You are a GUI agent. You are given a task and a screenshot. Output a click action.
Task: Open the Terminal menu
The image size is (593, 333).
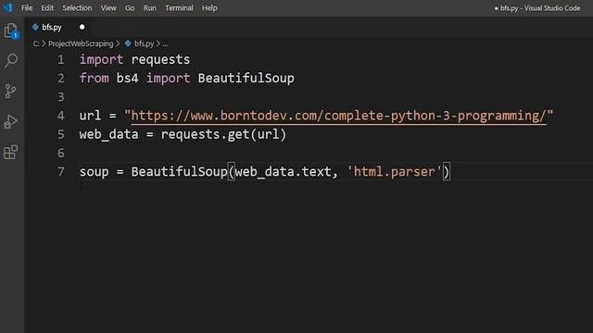pos(179,8)
